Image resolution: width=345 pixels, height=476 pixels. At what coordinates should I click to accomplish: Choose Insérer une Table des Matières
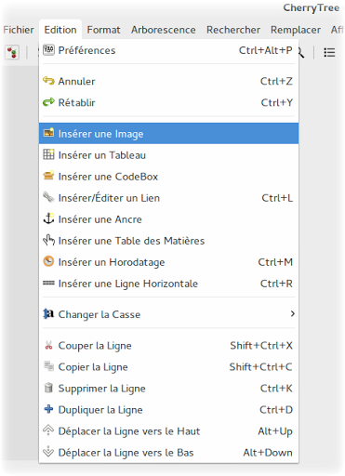click(169, 241)
